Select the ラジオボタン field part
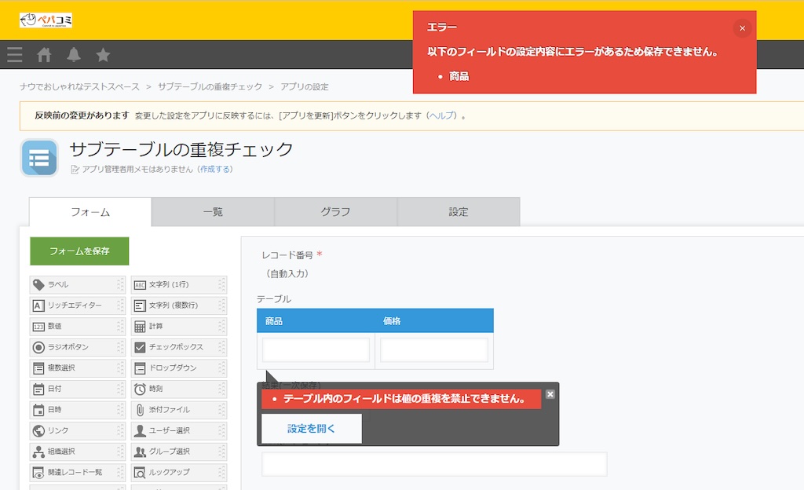Viewport: 804px width, 490px height. tap(78, 347)
